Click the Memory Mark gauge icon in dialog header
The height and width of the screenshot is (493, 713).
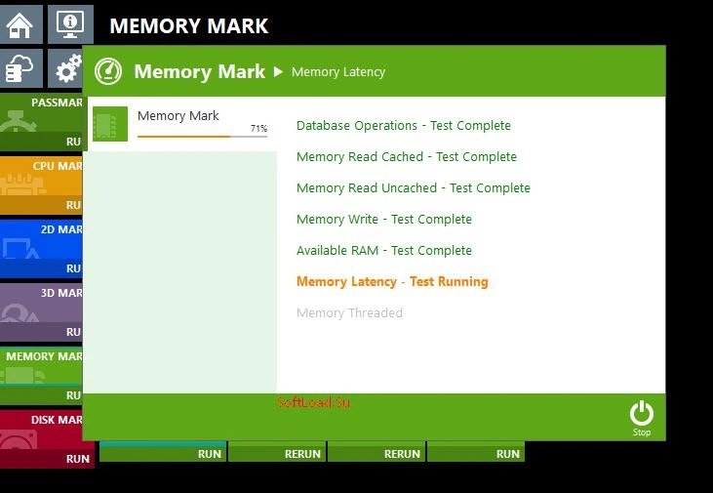point(108,71)
